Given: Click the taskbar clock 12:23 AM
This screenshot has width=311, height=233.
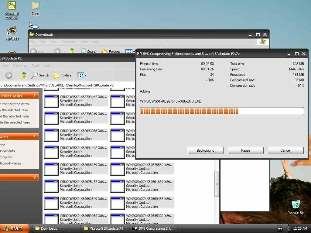Looking at the screenshot, I should point(300,228).
